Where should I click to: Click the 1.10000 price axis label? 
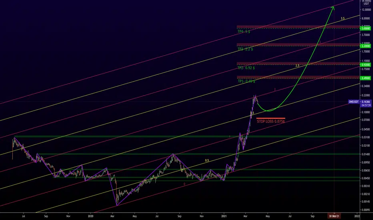[x=366, y=61]
